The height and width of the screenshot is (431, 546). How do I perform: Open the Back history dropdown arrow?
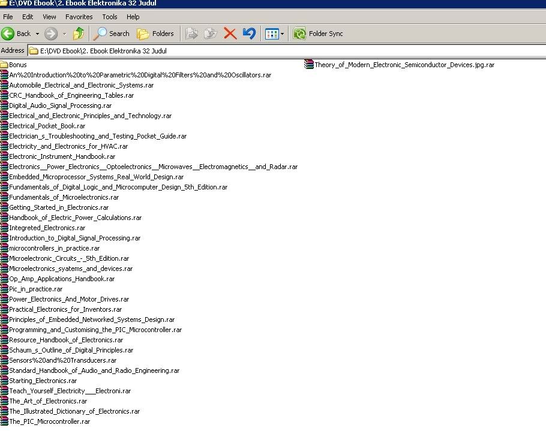37,34
